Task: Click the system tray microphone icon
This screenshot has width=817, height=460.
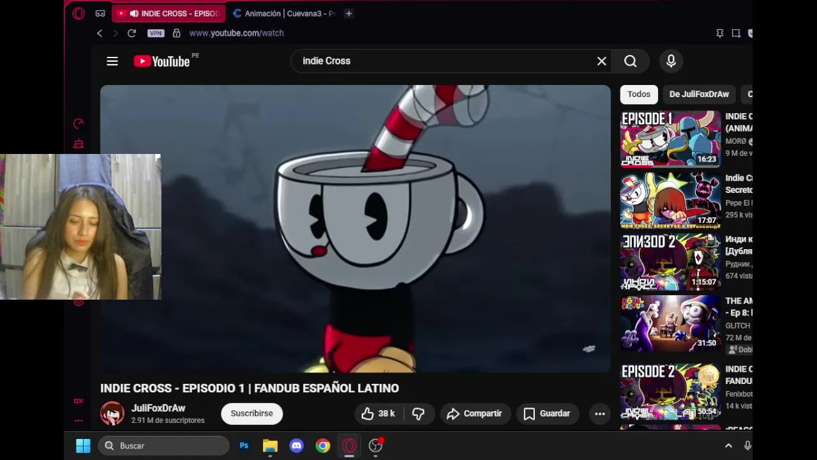Action: point(747,446)
